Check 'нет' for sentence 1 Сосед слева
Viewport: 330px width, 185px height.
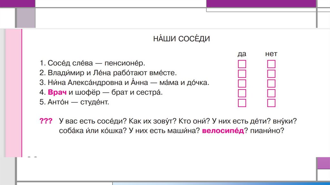271,64
